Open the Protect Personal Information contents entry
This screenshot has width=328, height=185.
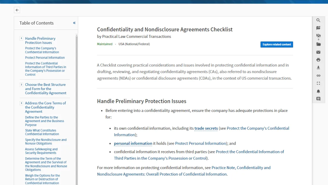tap(45, 58)
